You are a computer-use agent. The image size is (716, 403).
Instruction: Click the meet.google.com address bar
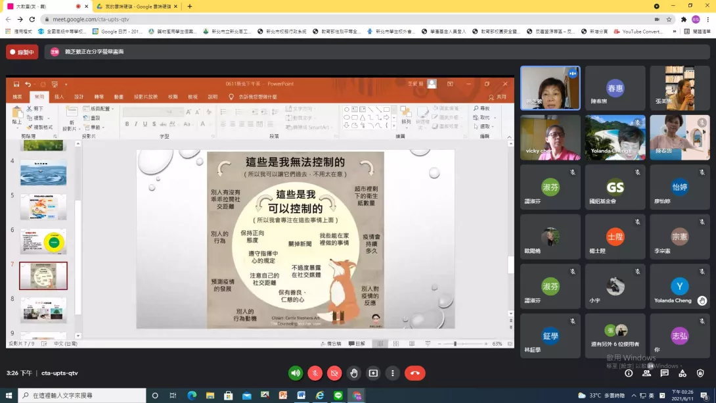click(347, 19)
